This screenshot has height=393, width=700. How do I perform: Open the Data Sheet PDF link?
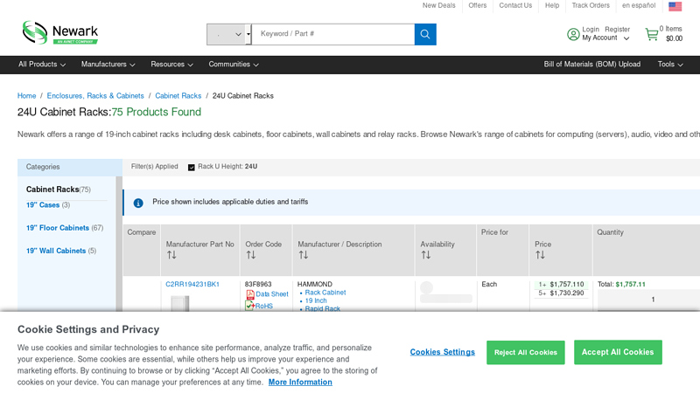pos(271,294)
